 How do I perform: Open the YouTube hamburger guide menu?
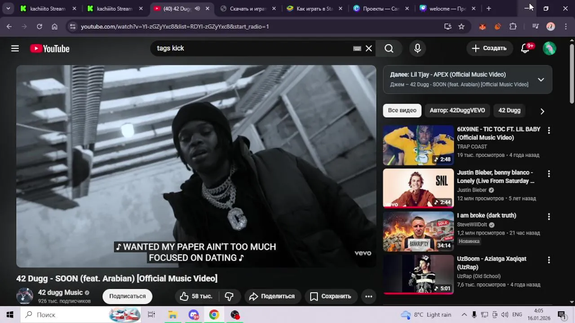(15, 48)
